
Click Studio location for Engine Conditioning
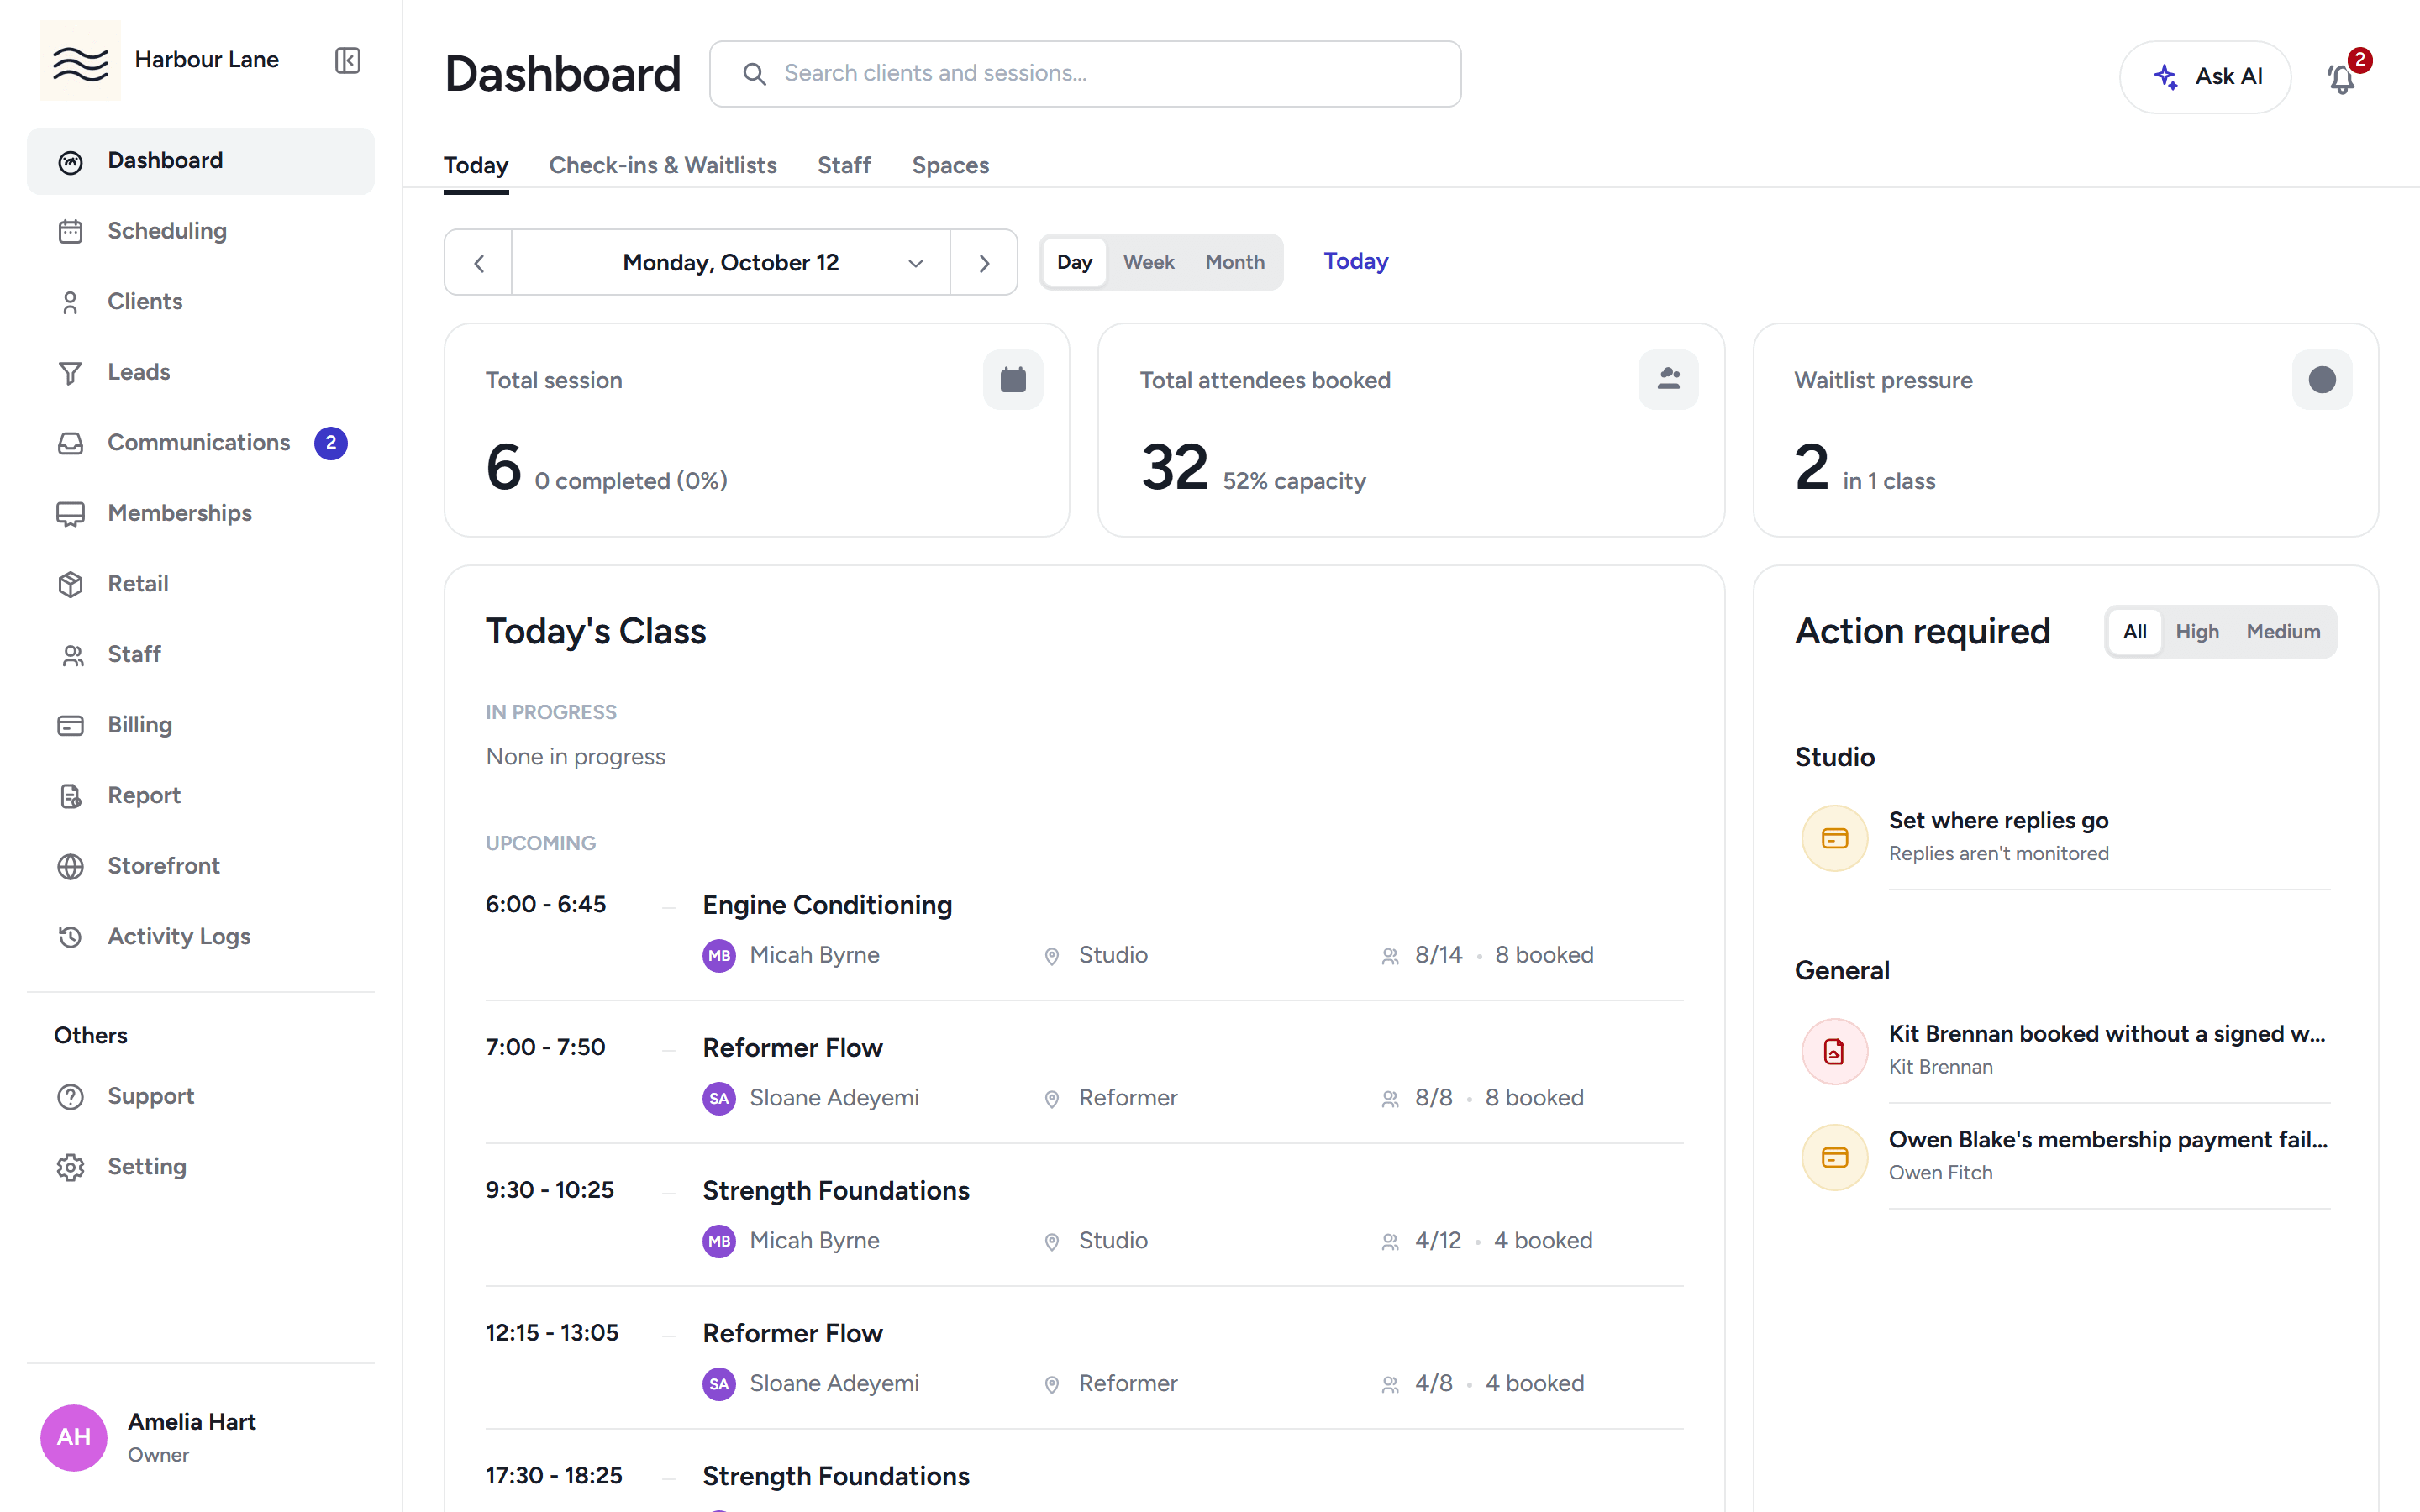[1113, 956]
